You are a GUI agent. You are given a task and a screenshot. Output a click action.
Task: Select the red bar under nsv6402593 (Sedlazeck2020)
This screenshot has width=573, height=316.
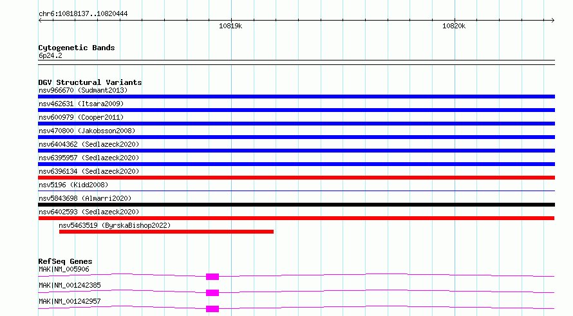point(296,218)
